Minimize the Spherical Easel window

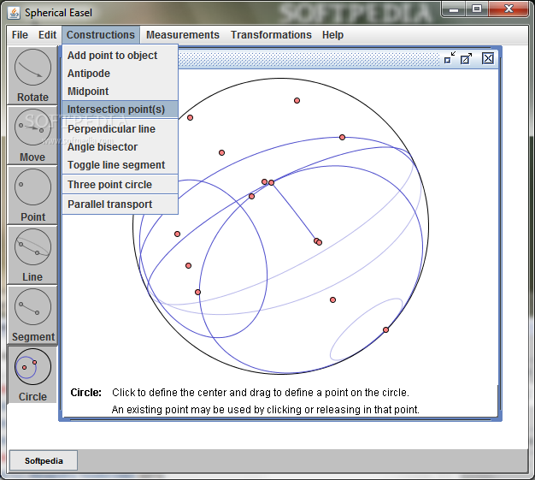pyautogui.click(x=454, y=9)
